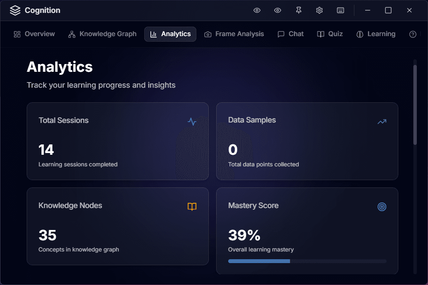Click the Total Sessions activity pulse icon
428x285 pixels.
(x=192, y=122)
